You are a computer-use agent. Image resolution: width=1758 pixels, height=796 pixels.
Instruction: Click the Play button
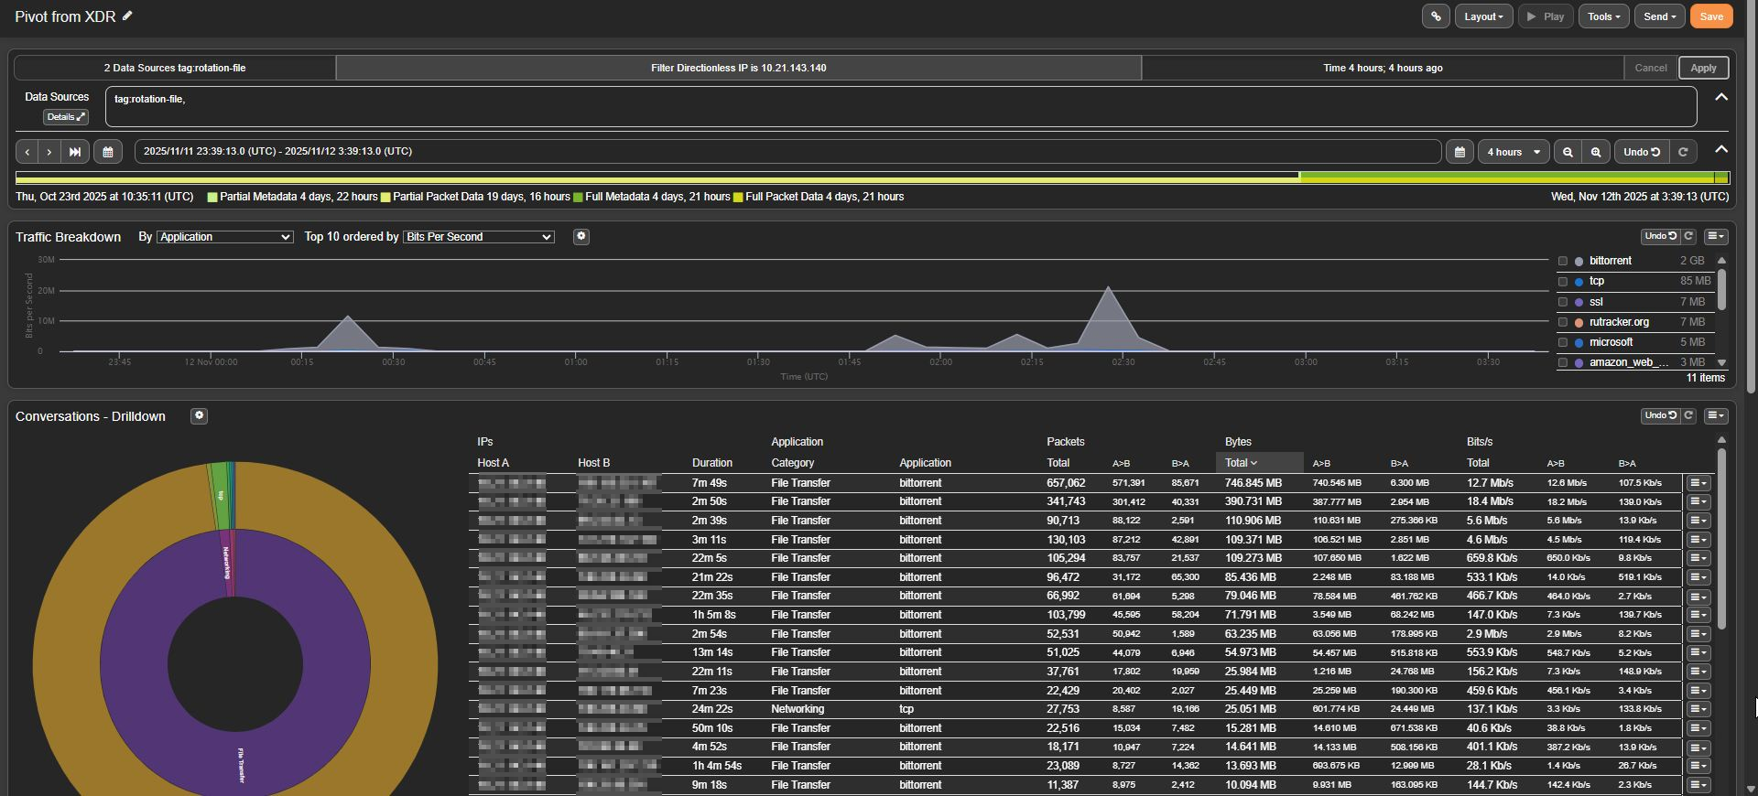point(1546,16)
